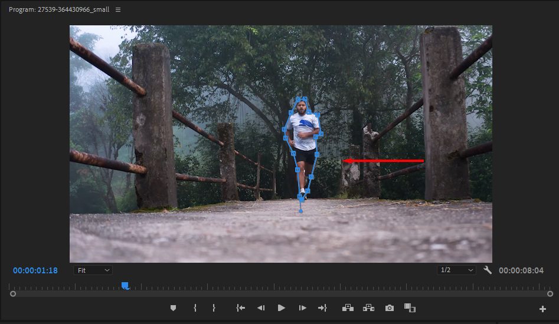
Task: Click the Lift icon
Action: pyautogui.click(x=348, y=308)
